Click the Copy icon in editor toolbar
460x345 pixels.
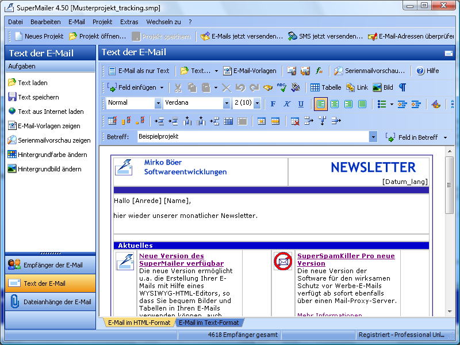pyautogui.click(x=192, y=87)
